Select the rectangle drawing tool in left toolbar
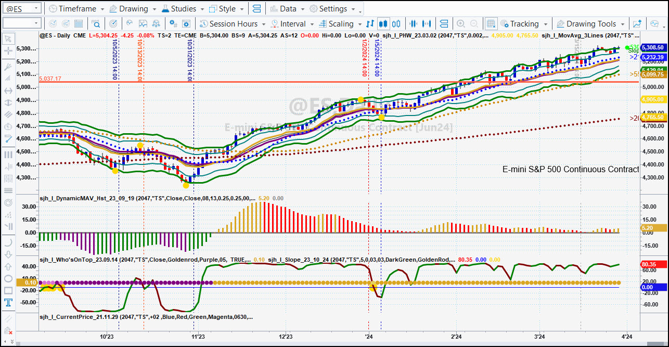Viewport: 669px width, 347px height. coord(8,290)
